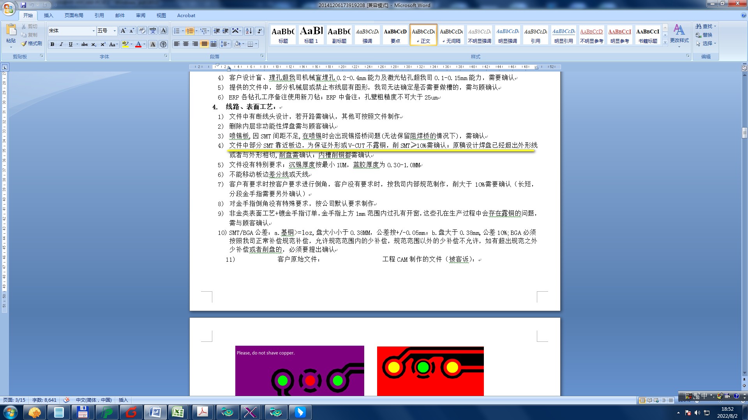Expand the line spacing dropdown
The width and height of the screenshot is (748, 420).
point(229,44)
